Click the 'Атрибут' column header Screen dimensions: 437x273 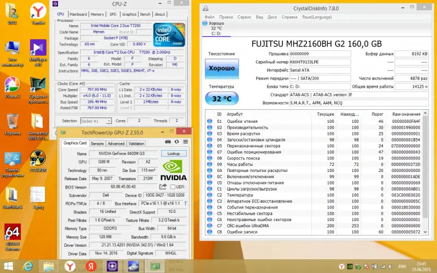pyautogui.click(x=235, y=114)
